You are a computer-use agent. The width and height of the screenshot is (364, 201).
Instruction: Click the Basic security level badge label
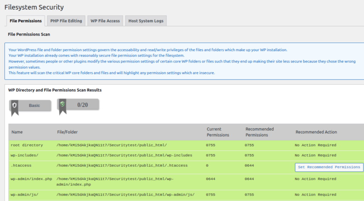tap(34, 105)
